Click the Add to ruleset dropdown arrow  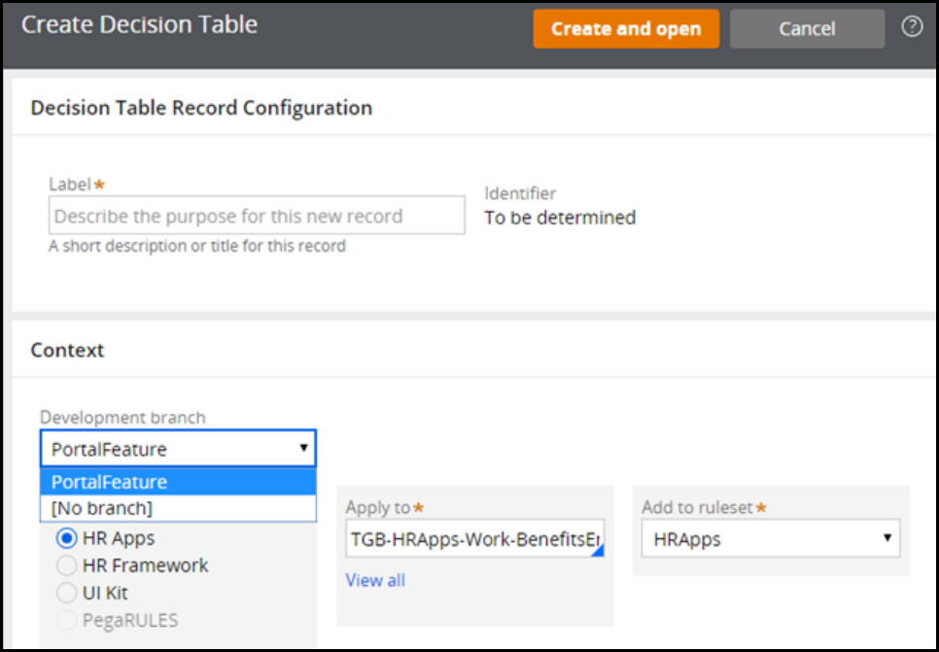pos(887,538)
